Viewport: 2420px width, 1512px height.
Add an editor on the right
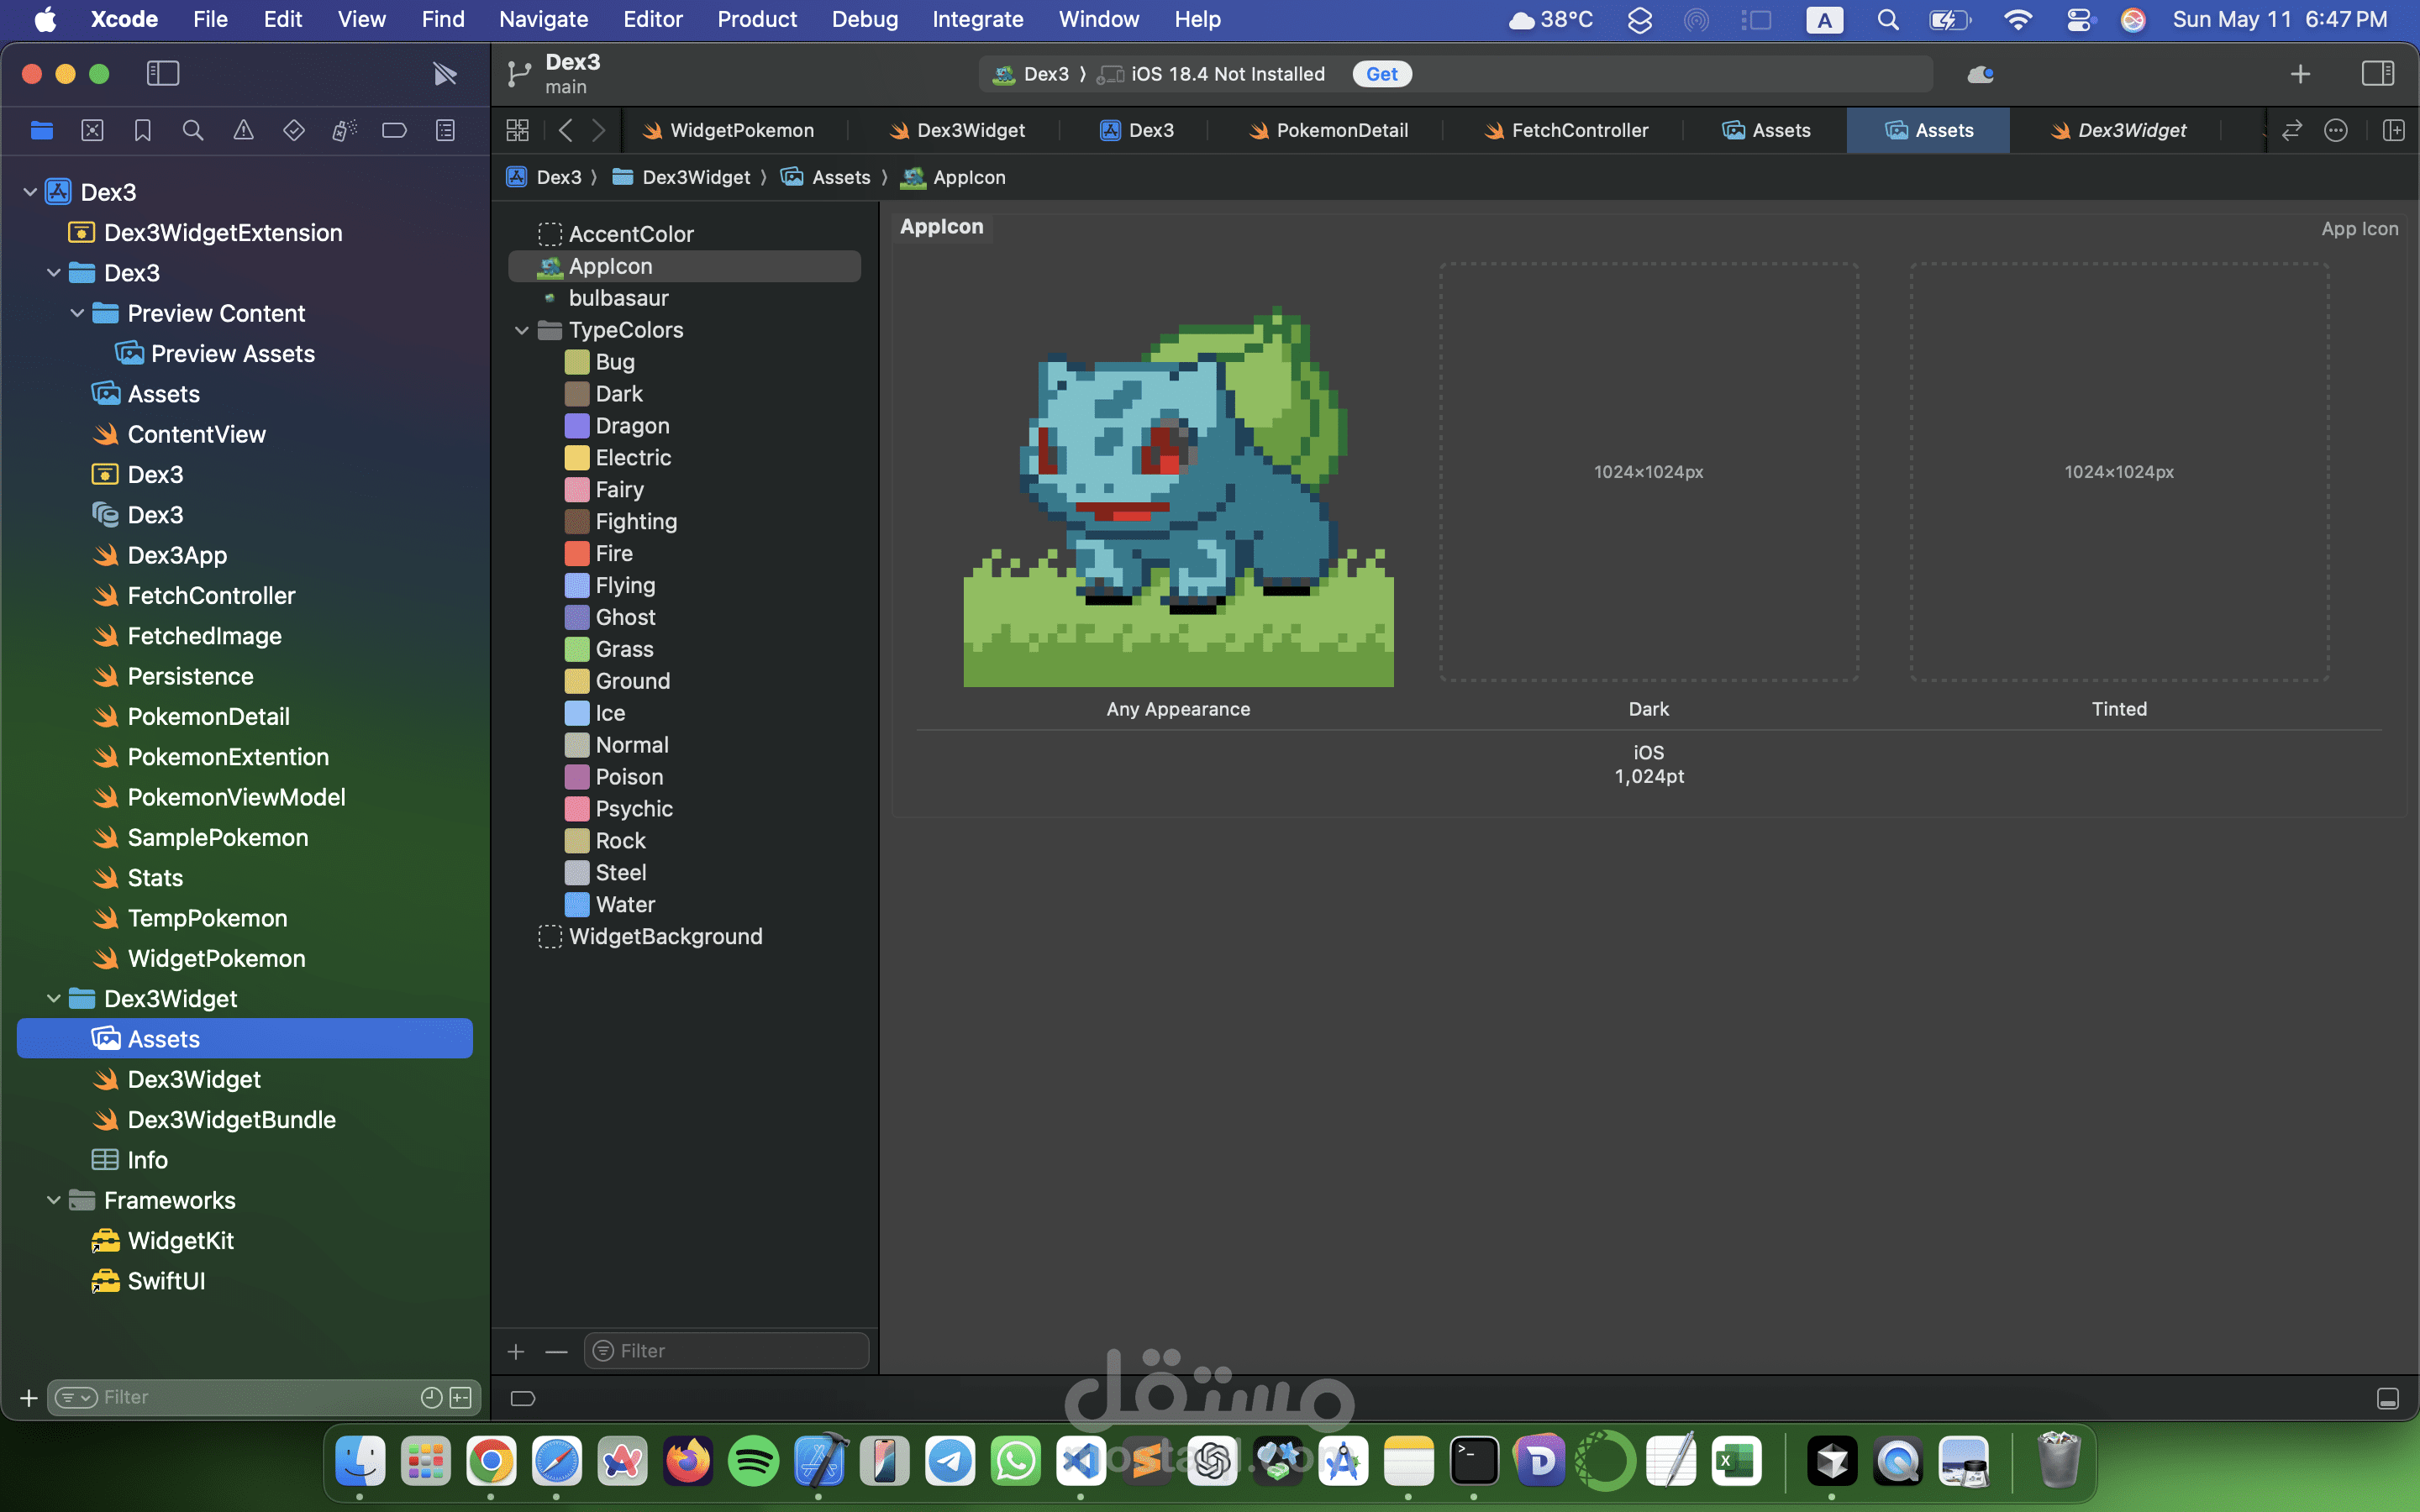2394,130
